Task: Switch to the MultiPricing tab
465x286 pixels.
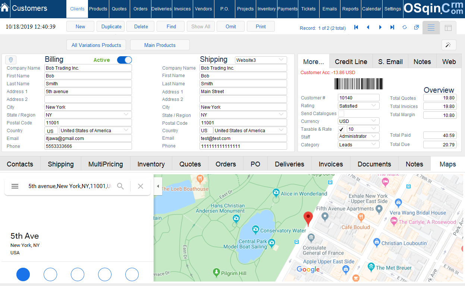Action: (x=106, y=164)
